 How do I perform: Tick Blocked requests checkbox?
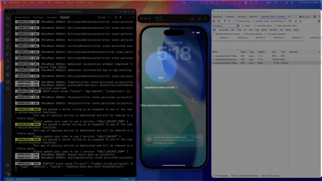[x=244, y=34]
